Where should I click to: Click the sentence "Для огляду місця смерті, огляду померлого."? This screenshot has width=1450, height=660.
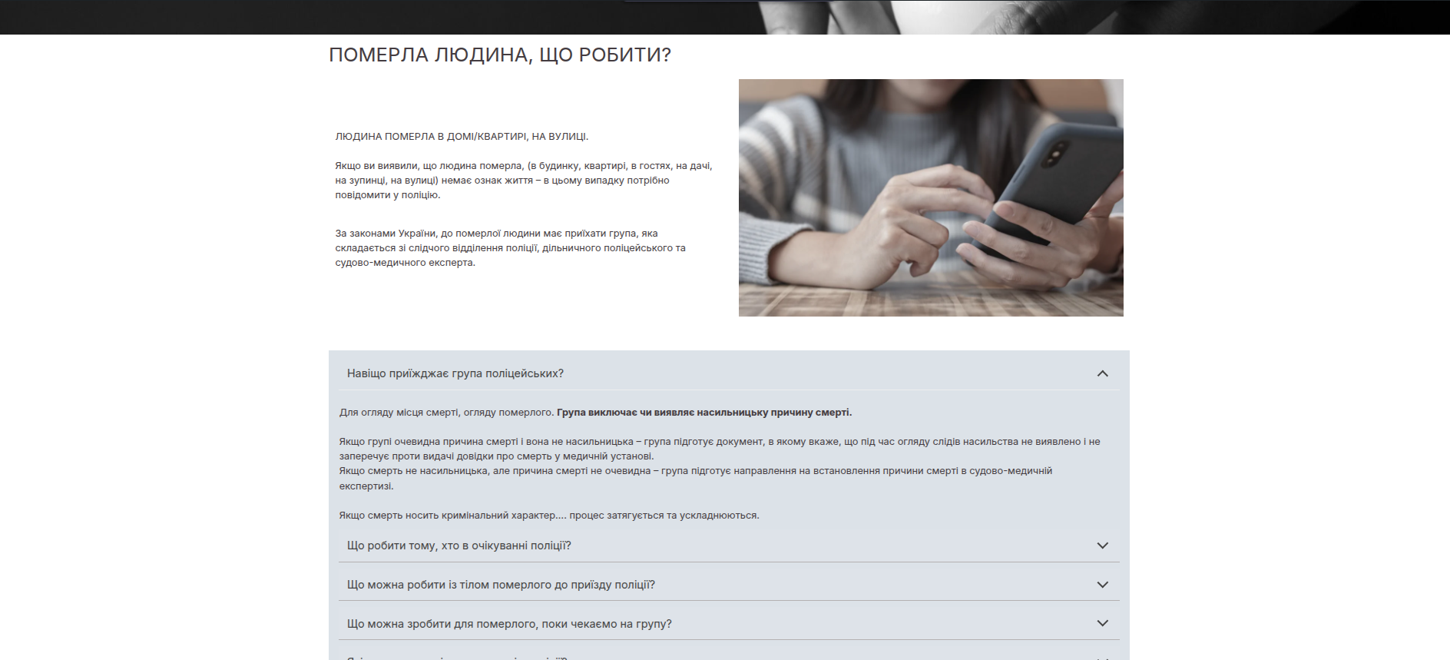pyautogui.click(x=446, y=413)
